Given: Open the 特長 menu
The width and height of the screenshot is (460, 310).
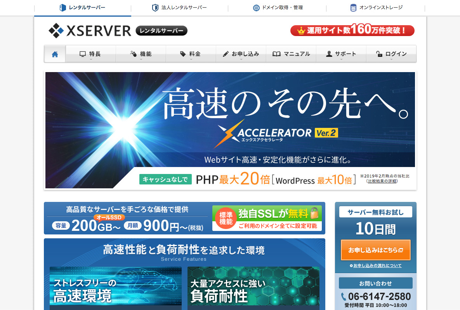Looking at the screenshot, I should pos(91,54).
